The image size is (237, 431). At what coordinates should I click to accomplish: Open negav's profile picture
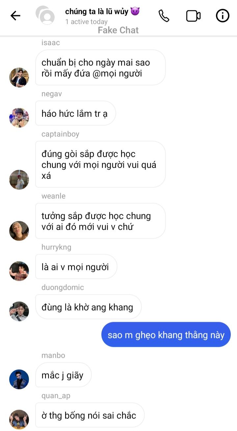tap(19, 118)
